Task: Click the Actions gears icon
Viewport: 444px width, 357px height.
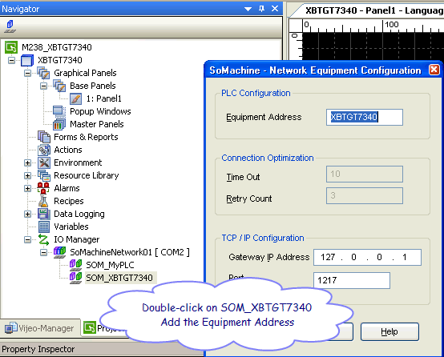Action: click(x=43, y=150)
